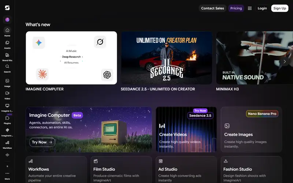Click the Claude starburst icon in preview
This screenshot has height=183, width=293.
coord(42,74)
